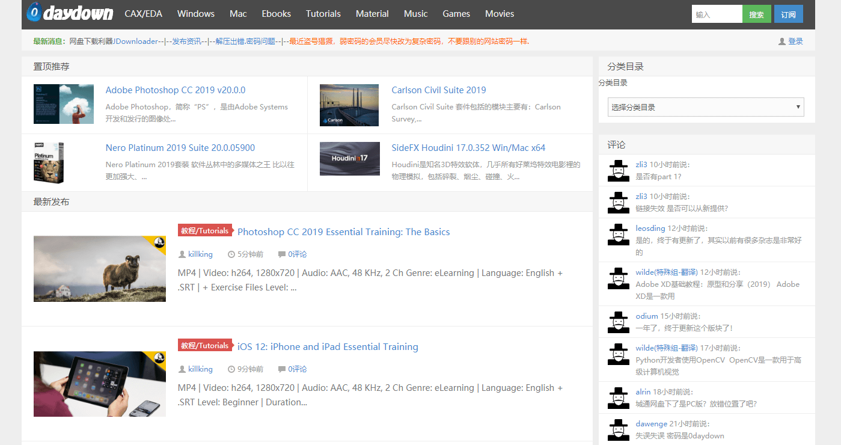Click the comment icon on Photoshop post

tap(282, 254)
